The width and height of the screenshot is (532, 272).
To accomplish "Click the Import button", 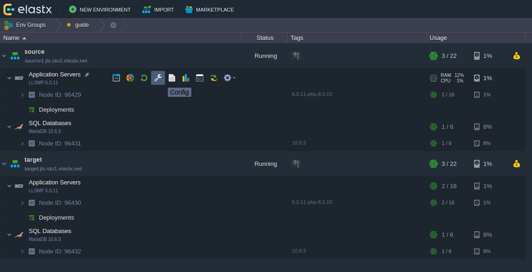I will point(158,10).
